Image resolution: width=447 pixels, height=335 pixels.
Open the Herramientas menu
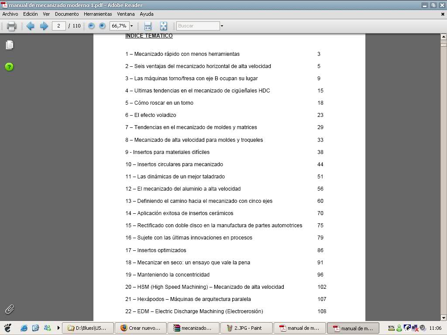[98, 14]
